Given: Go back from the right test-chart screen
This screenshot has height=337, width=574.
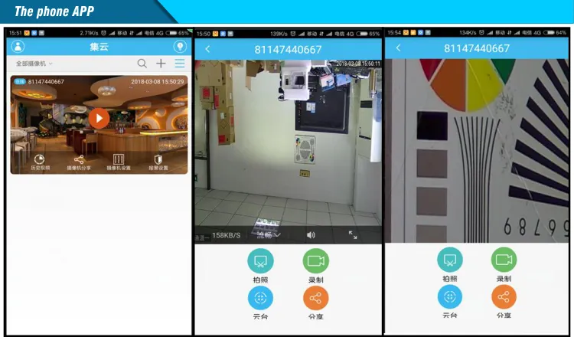Looking at the screenshot, I should pos(397,49).
